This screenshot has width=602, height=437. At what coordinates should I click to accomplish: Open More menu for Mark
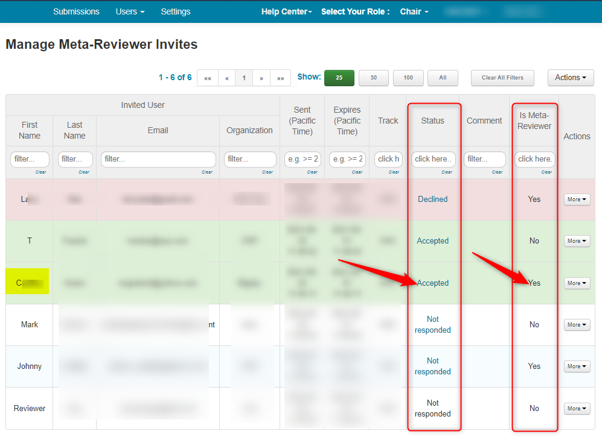(x=577, y=325)
